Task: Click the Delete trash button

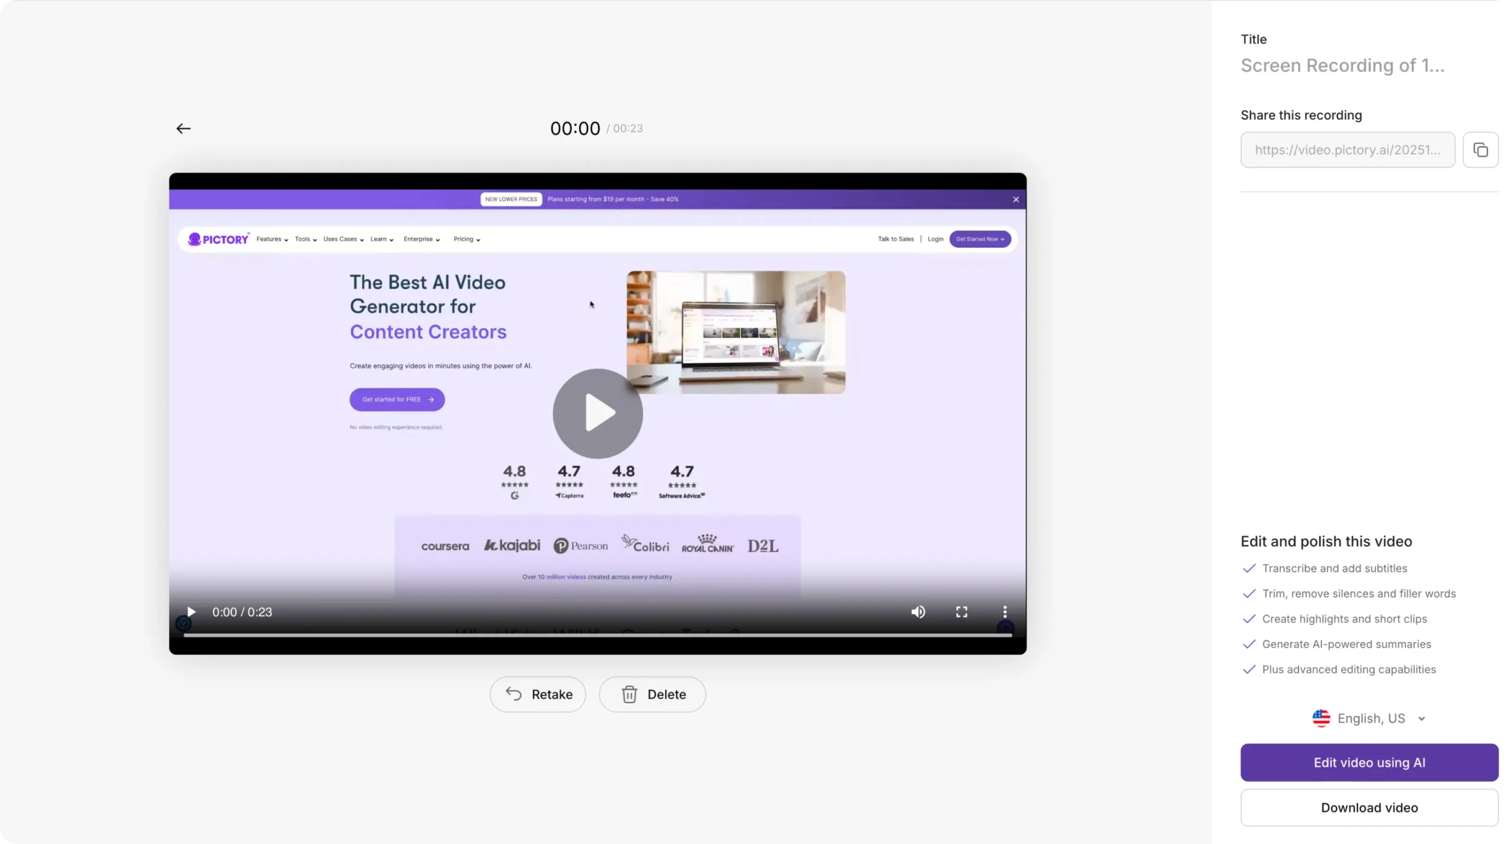Action: click(x=652, y=695)
